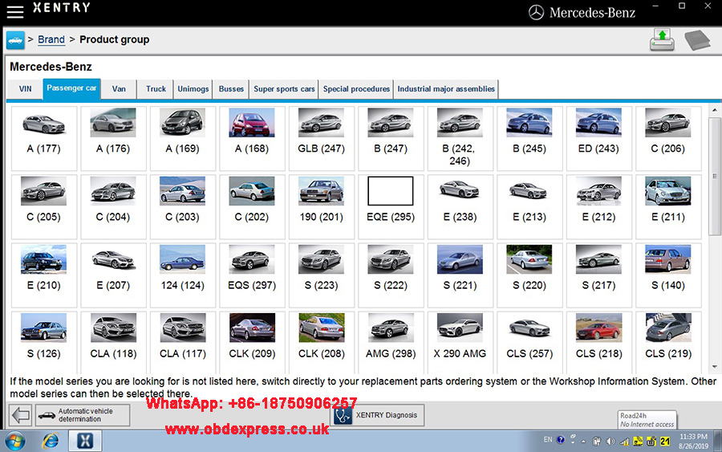
Task: Pick the EQS (297) model
Action: click(252, 275)
